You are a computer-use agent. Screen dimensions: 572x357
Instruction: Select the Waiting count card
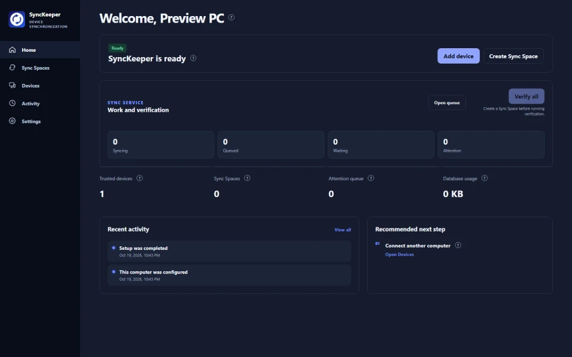click(381, 145)
